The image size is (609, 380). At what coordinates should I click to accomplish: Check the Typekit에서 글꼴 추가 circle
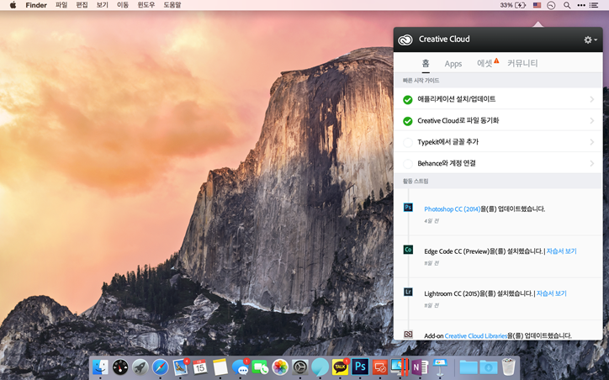coord(407,142)
